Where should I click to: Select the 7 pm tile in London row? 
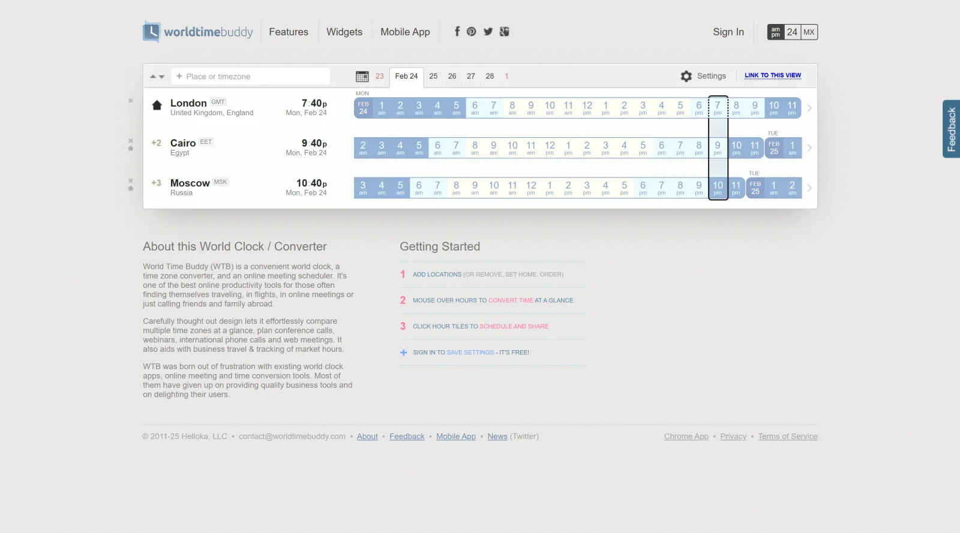(718, 108)
